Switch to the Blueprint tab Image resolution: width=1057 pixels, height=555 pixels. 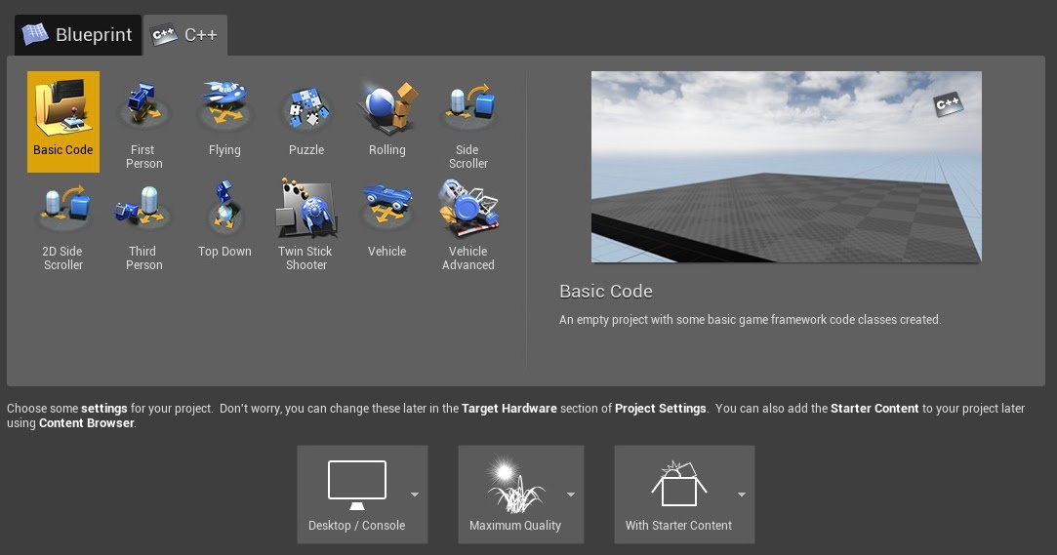(x=78, y=35)
